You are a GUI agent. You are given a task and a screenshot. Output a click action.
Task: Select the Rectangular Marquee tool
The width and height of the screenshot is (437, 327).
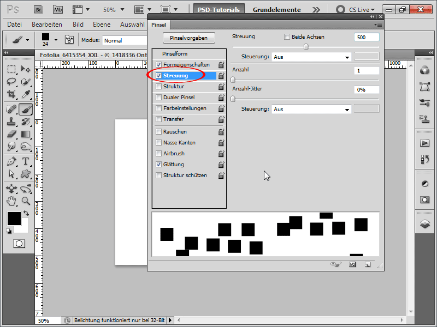click(11, 69)
